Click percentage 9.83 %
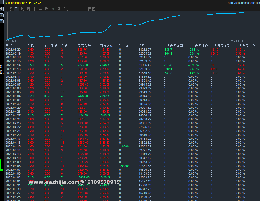The height and width of the screenshot is (202, 260). click(104, 162)
